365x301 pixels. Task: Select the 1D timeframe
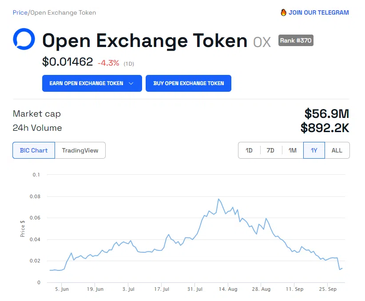pyautogui.click(x=249, y=150)
